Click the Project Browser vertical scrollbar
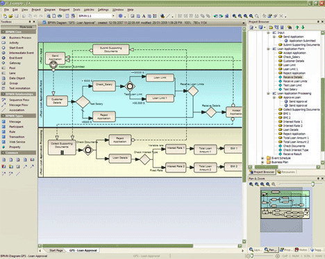This screenshot has height=259, width=325. coord(323,114)
